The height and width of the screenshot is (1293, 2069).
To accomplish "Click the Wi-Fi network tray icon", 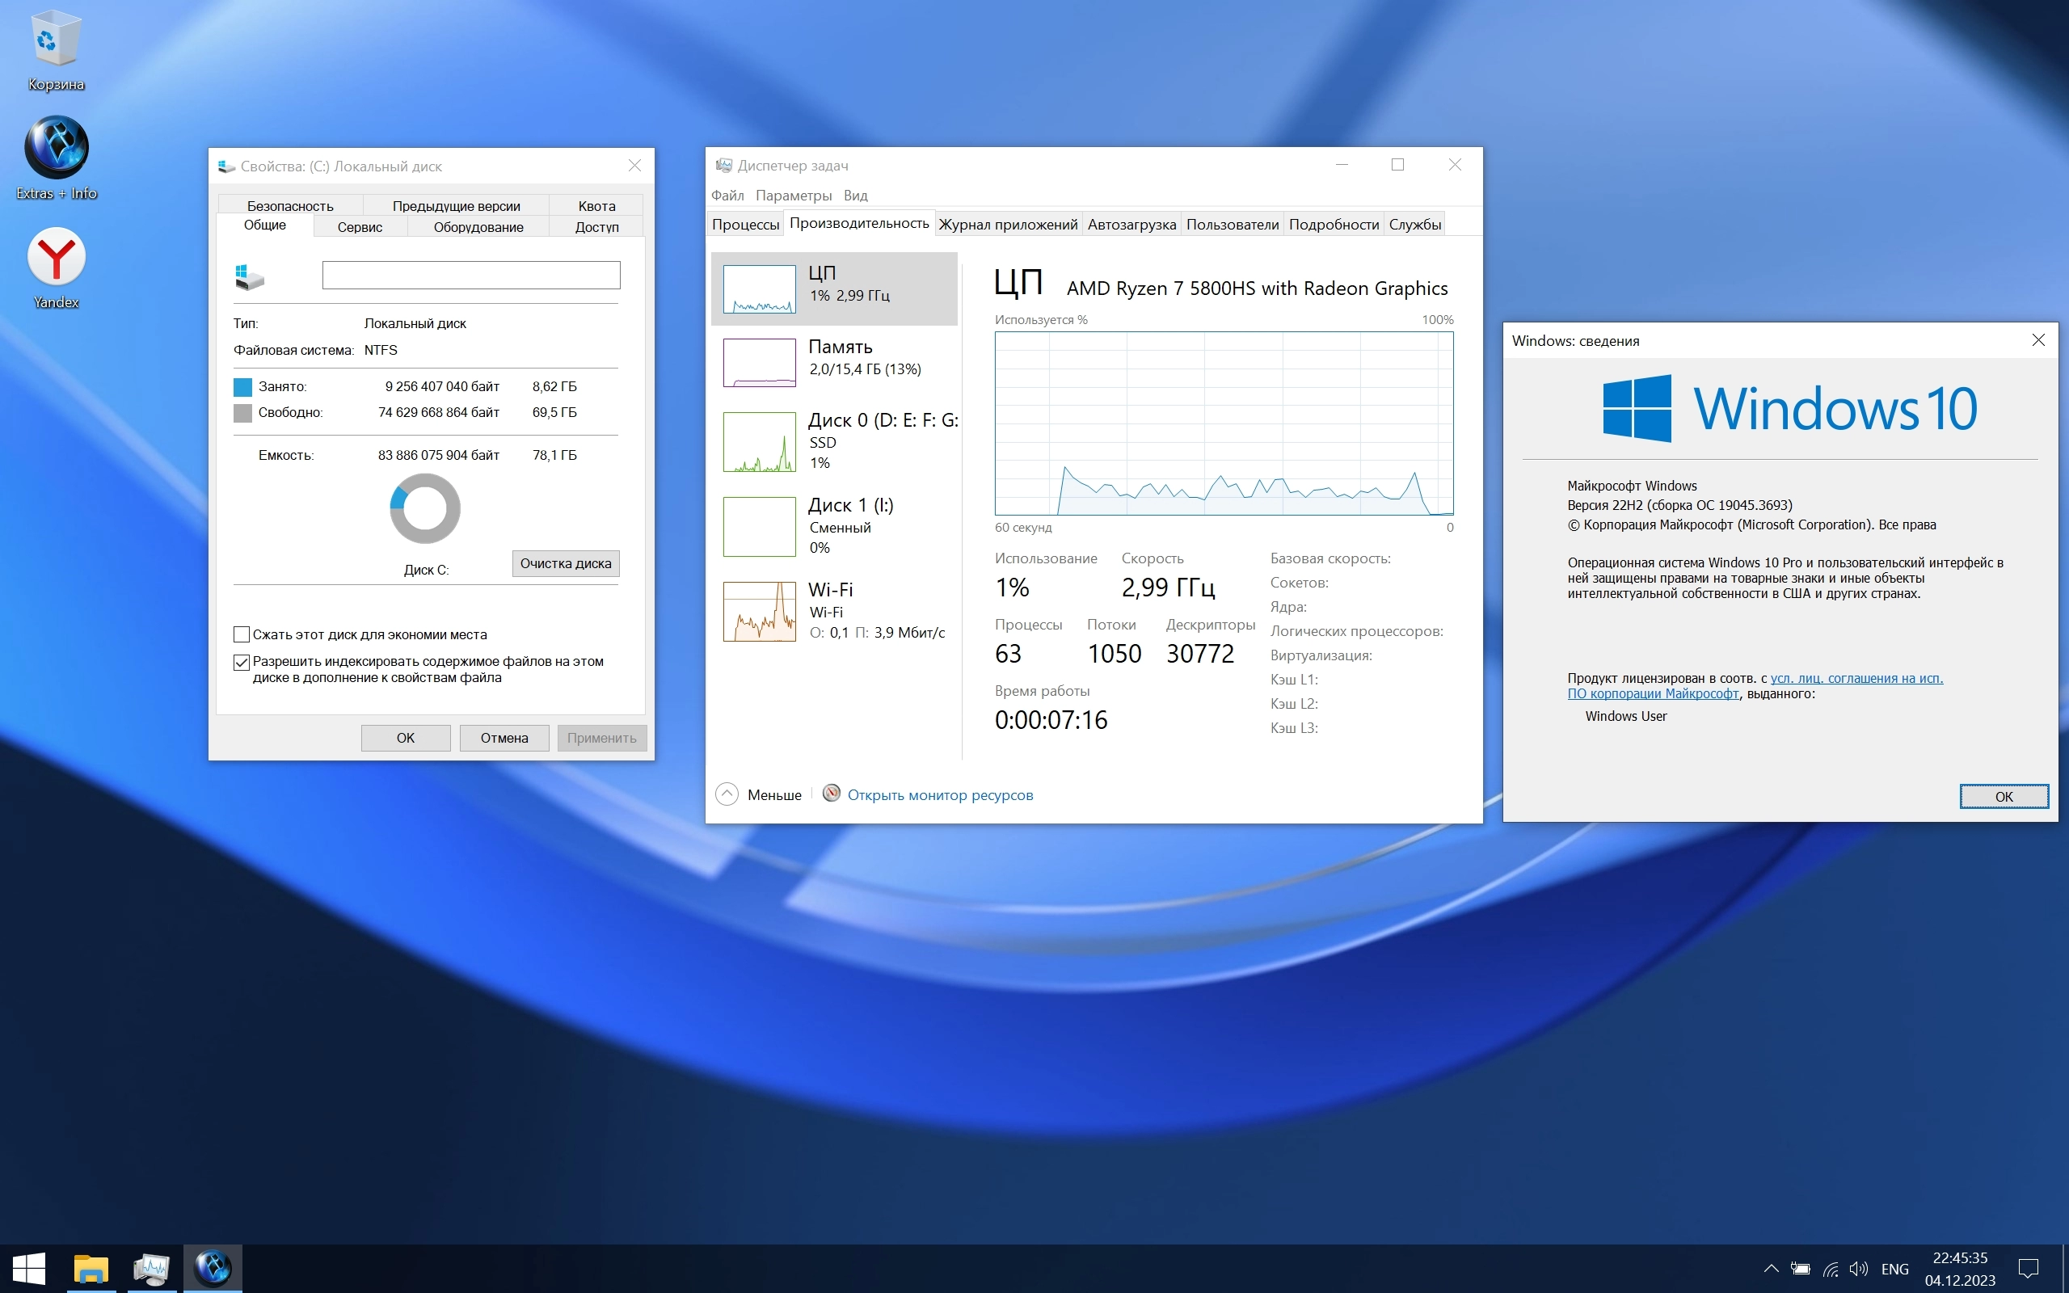I will point(1831,1269).
